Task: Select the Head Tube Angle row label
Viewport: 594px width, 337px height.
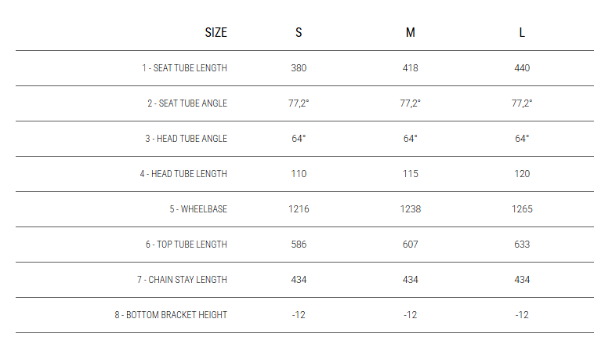Action: pyautogui.click(x=186, y=139)
